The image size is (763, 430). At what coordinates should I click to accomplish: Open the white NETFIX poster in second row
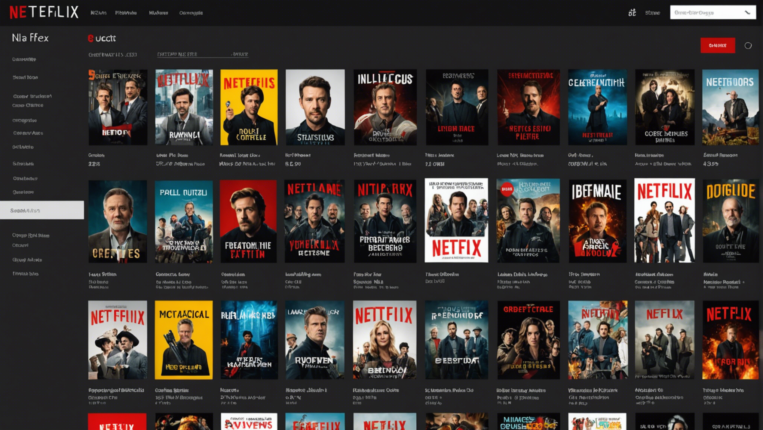[x=456, y=220]
